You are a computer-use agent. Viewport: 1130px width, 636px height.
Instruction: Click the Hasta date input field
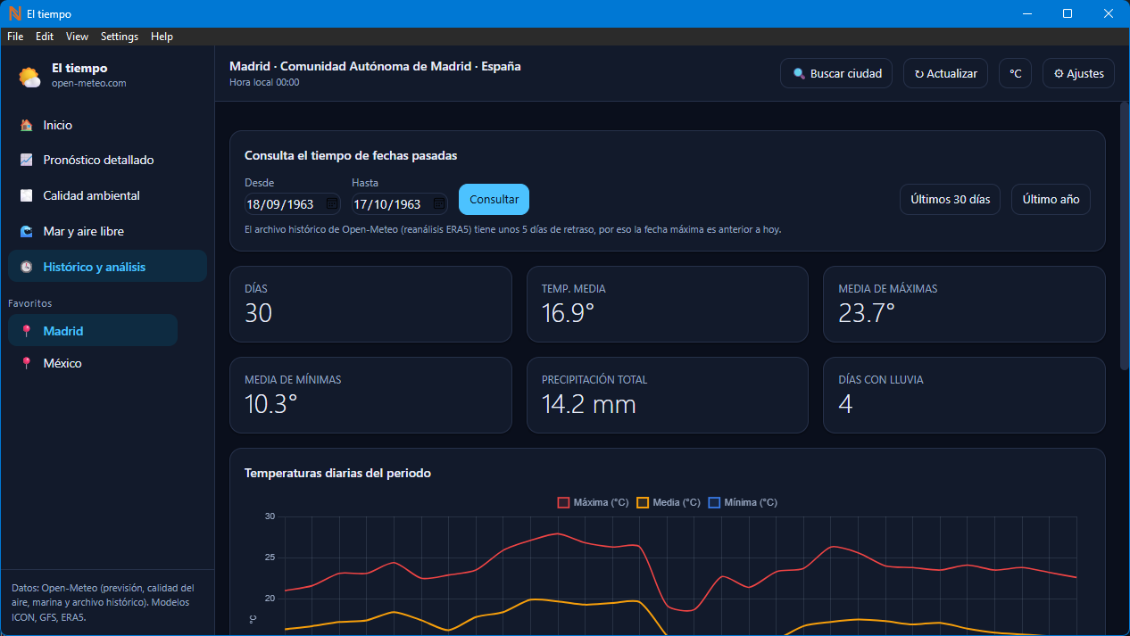coord(400,204)
